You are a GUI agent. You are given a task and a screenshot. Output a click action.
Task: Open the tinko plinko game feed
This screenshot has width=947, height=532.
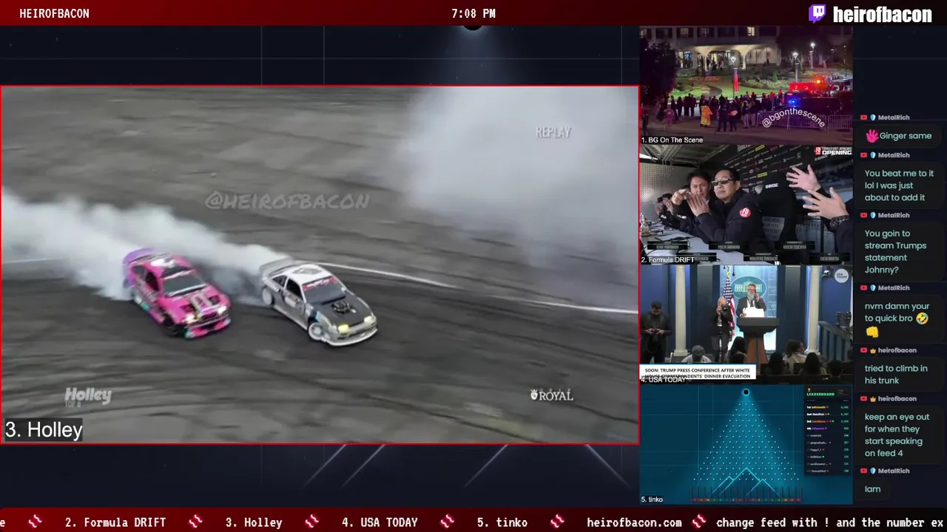tap(746, 445)
